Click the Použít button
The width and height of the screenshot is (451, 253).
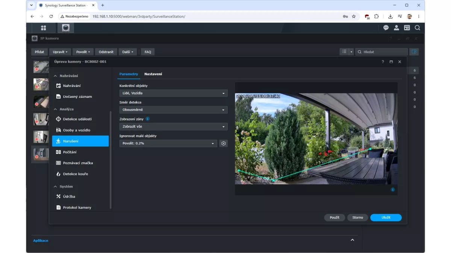[334, 217]
